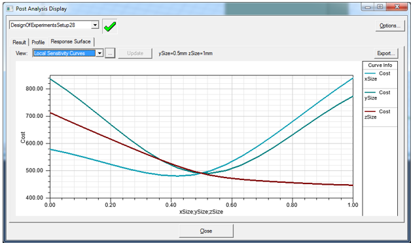Screen dimensions: 411x243
Task: Open the Options... dialog
Action: [x=390, y=26]
